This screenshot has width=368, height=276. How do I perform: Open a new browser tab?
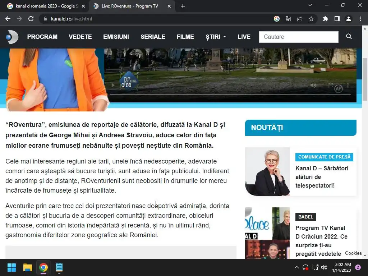[183, 6]
